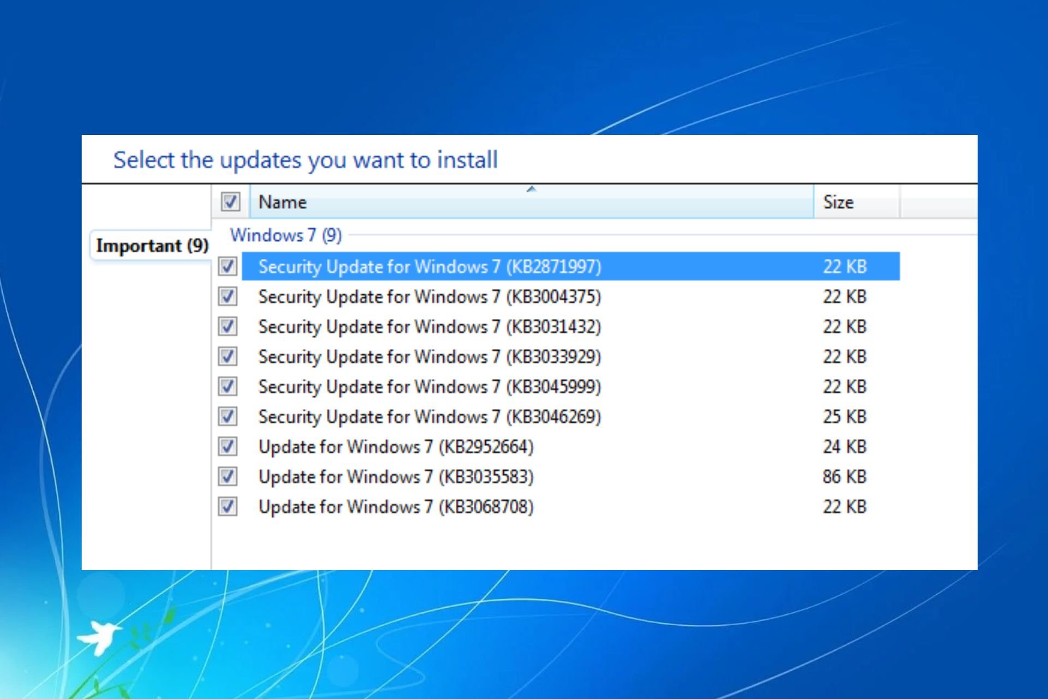Select Update for Windows 7 (KB2952664)
1048x699 pixels.
click(x=396, y=447)
